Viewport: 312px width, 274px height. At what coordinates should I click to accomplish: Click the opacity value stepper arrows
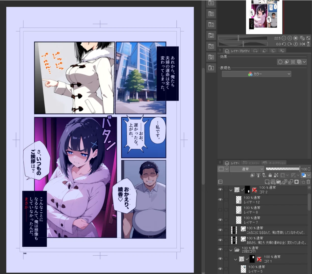(309, 169)
